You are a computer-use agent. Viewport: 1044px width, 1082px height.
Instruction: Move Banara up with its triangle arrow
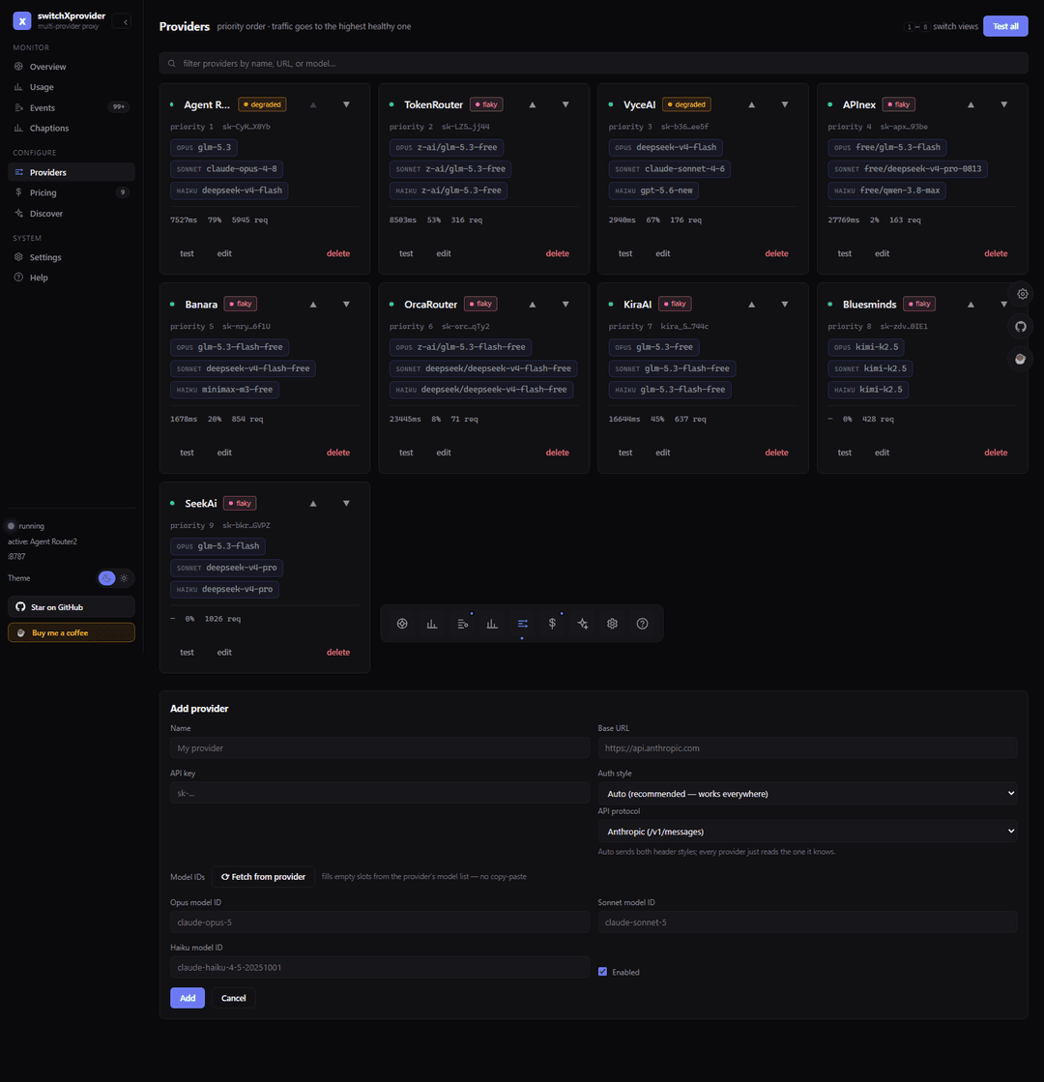coord(313,305)
